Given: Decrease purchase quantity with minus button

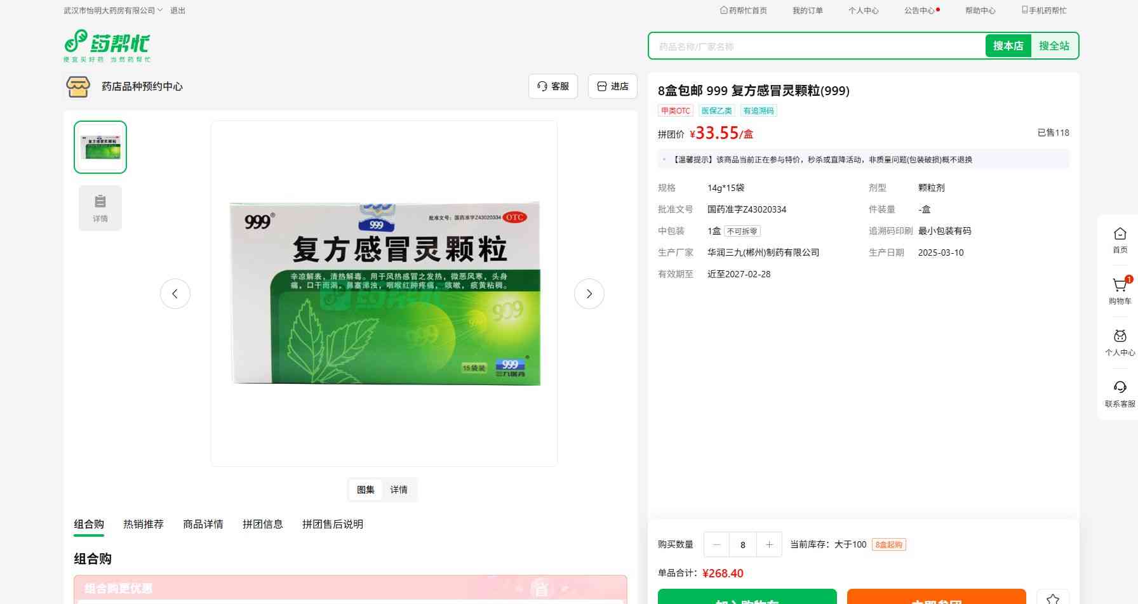Looking at the screenshot, I should (717, 544).
